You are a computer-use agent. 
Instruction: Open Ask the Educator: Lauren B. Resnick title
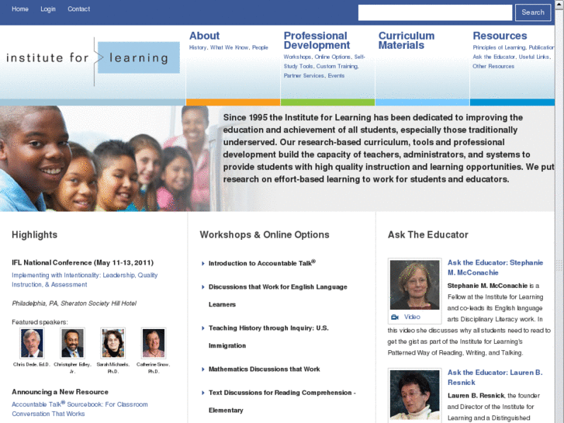click(495, 377)
